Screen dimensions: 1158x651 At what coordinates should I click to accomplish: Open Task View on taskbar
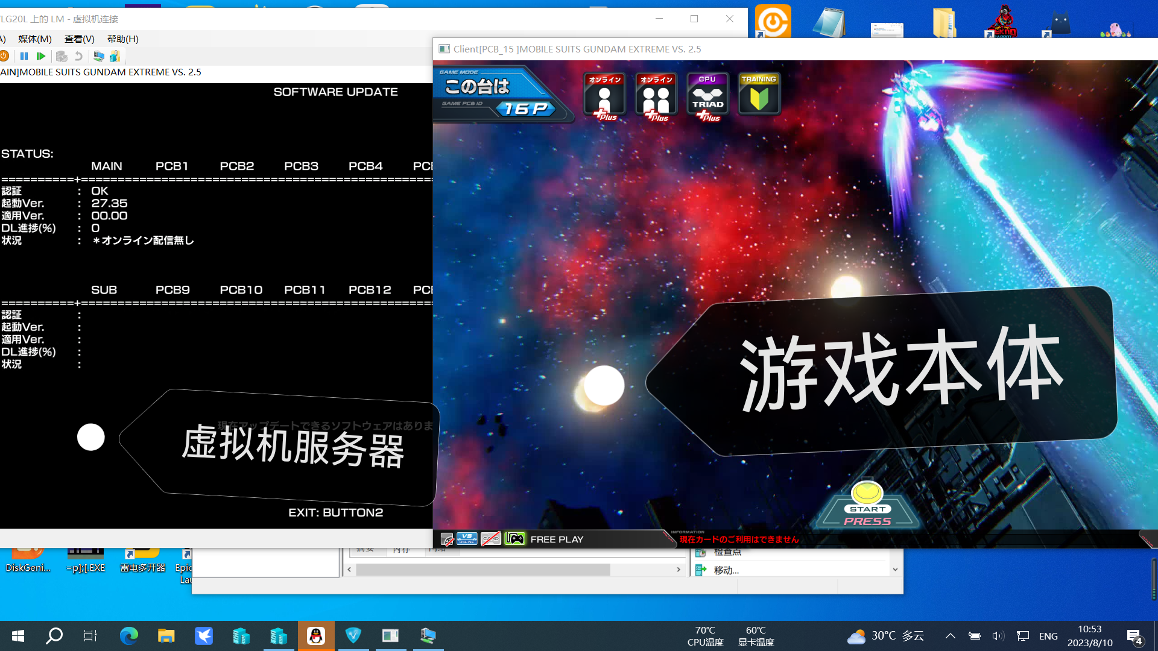click(x=90, y=635)
